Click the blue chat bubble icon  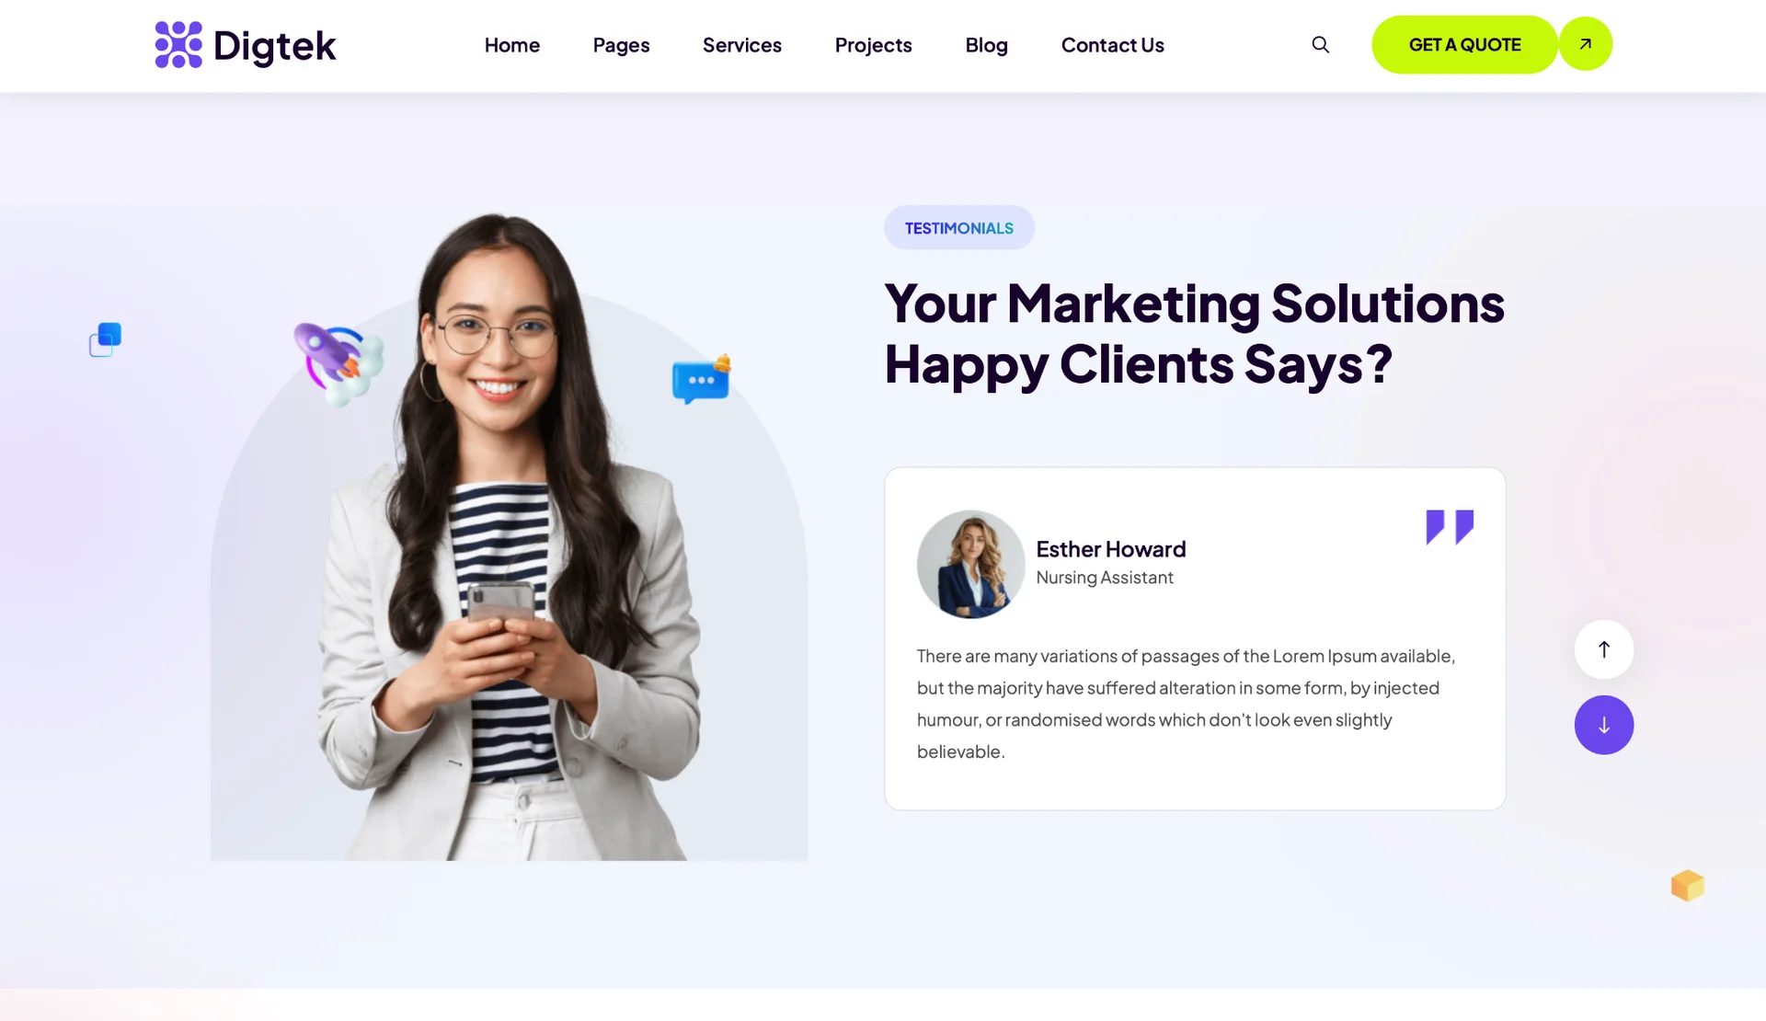pos(701,379)
